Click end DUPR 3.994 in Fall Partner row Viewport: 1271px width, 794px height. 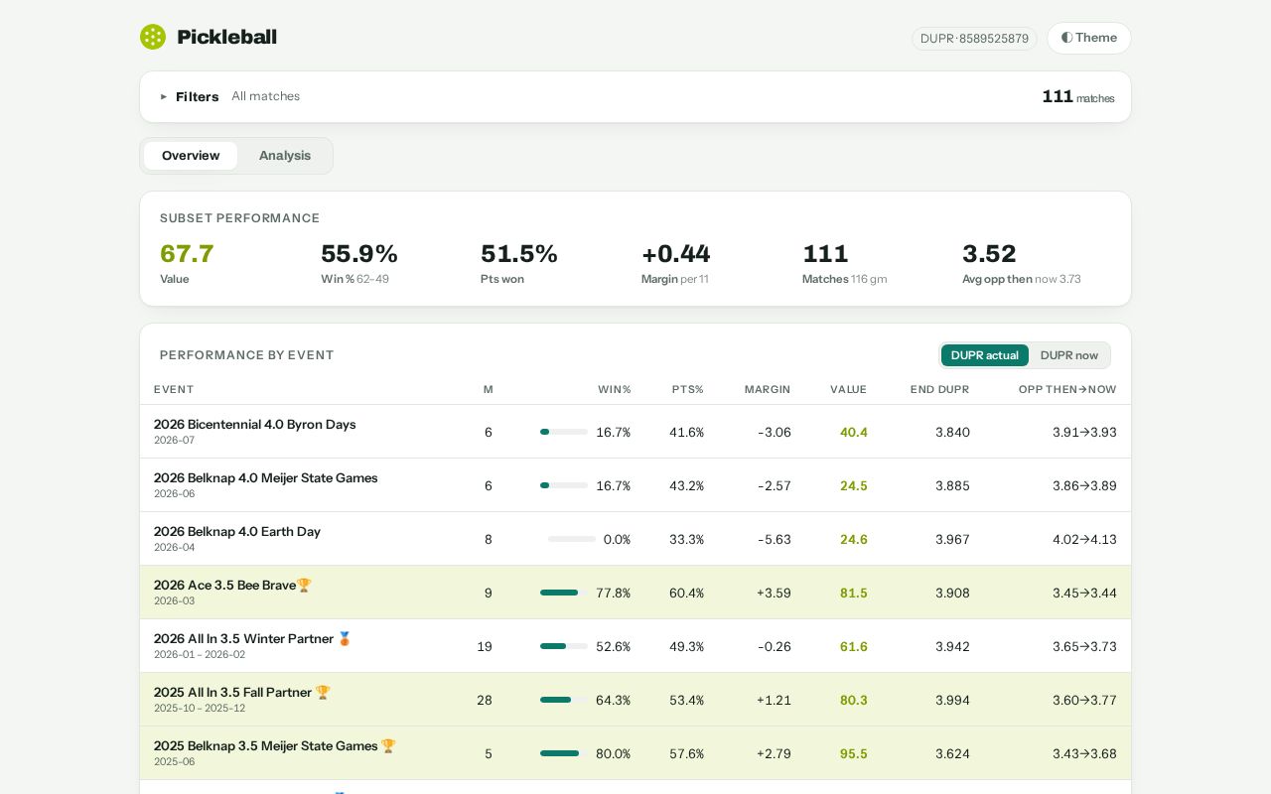point(952,700)
